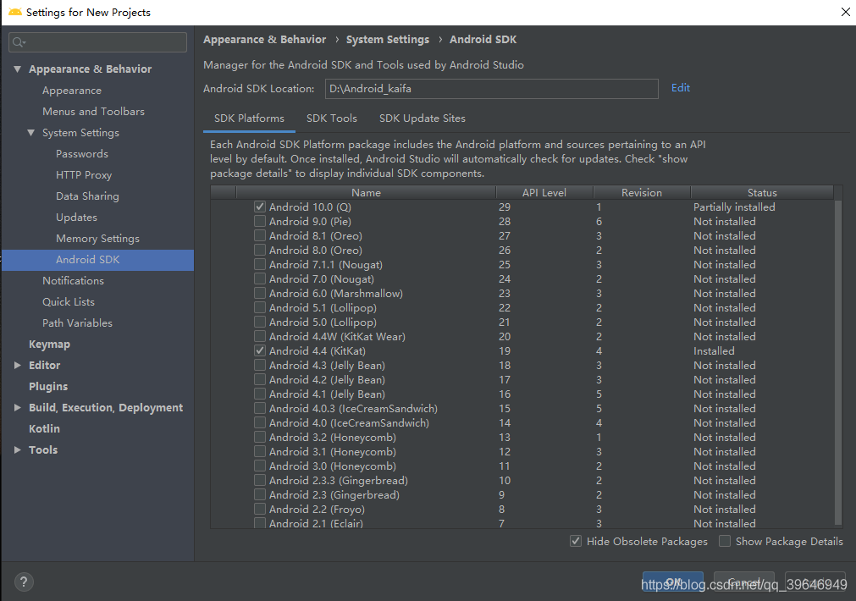Select Kotlin in the settings tree
Viewport: 856px width, 601px height.
(x=44, y=429)
